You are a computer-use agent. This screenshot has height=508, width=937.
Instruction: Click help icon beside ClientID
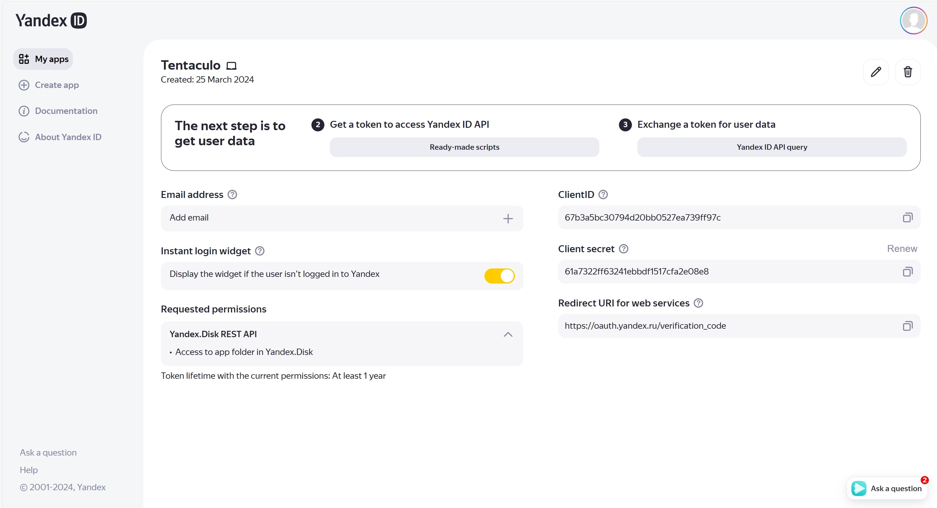[603, 195]
